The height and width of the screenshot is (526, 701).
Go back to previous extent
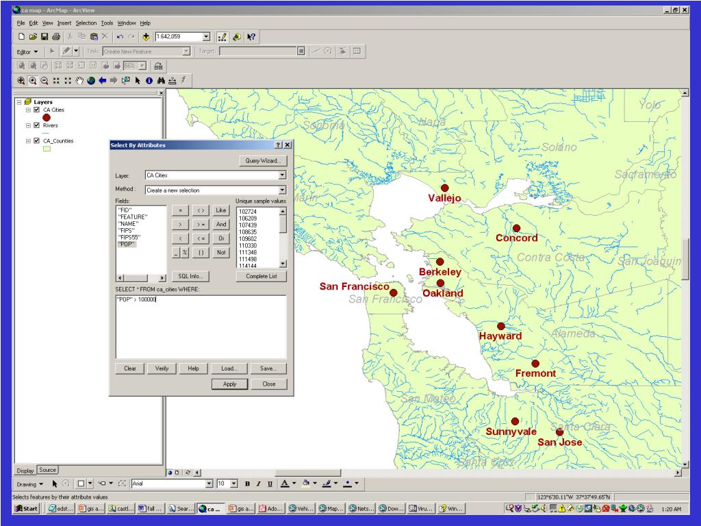coord(103,81)
